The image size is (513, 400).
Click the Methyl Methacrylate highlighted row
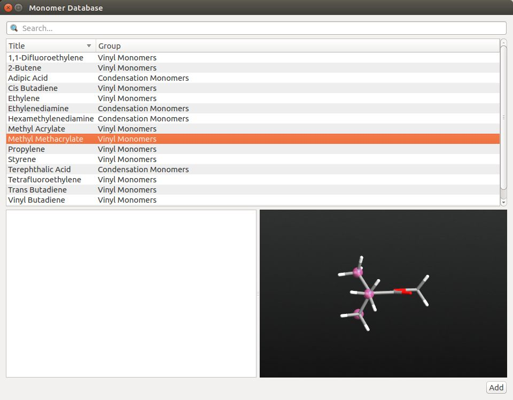click(x=45, y=139)
